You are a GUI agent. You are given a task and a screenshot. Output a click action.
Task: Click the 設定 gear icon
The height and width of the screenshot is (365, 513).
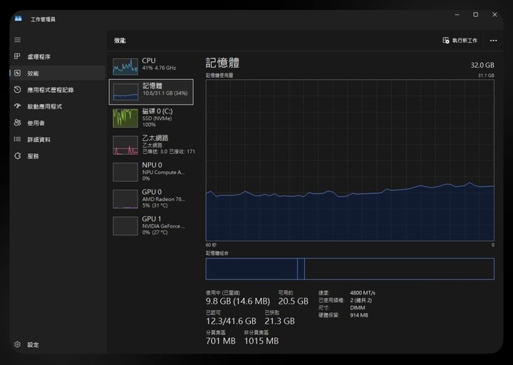click(x=17, y=344)
